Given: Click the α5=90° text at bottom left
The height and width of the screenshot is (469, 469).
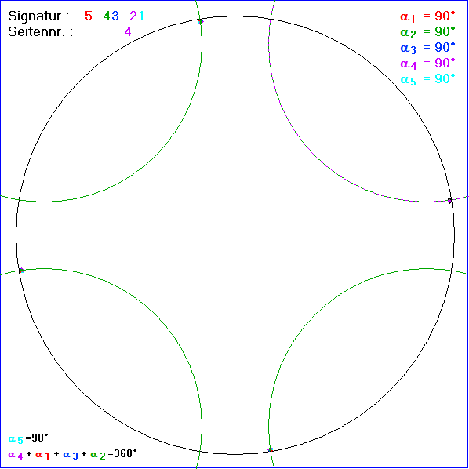Looking at the screenshot, I should [28, 438].
